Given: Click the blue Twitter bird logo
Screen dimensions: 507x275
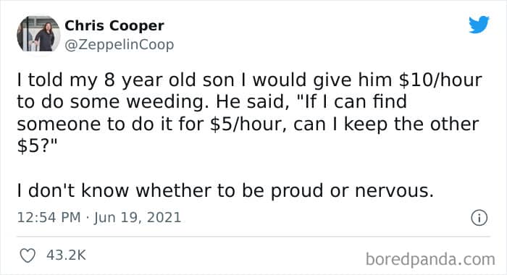Looking at the screenshot, I should tap(479, 24).
